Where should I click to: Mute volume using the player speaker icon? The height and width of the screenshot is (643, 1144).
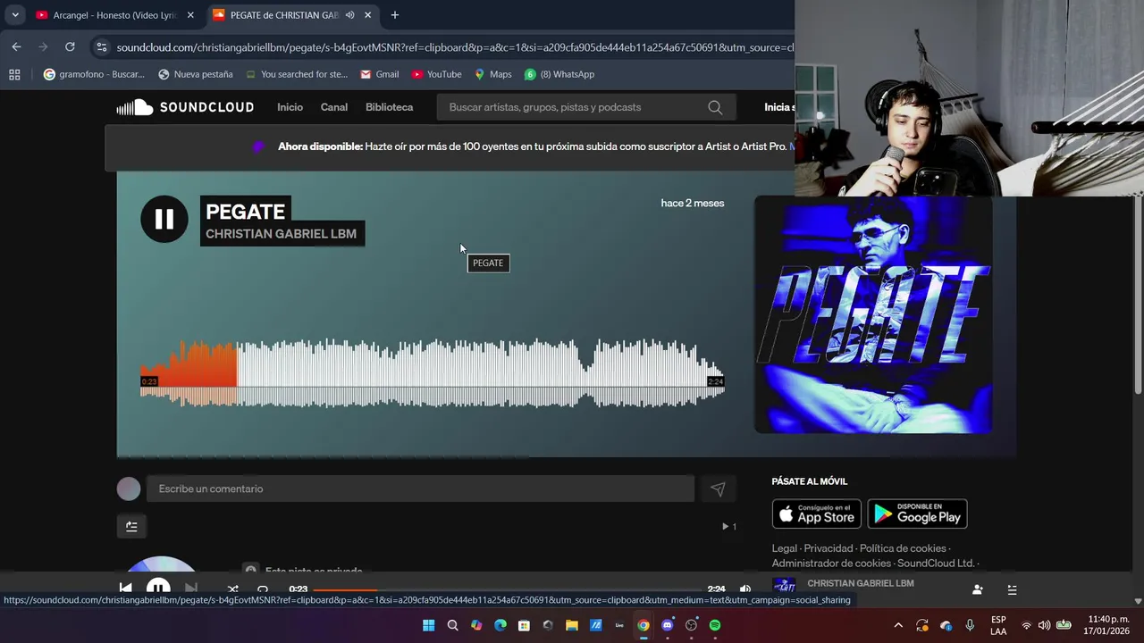coord(745,589)
